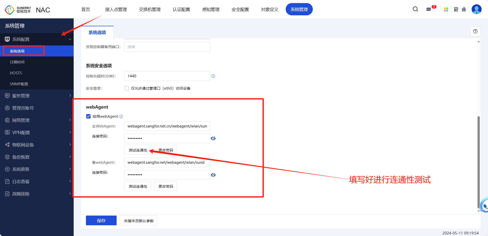Enable 仅允许通过管理口 (eth0) 访问设备 checkbox
The image size is (488, 236).
click(x=127, y=88)
